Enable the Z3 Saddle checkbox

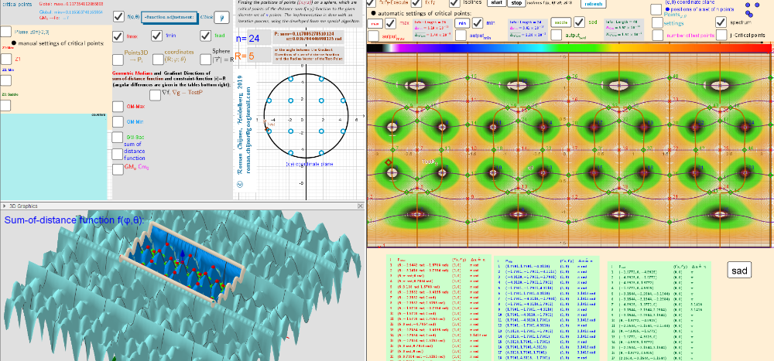[x=6, y=106]
